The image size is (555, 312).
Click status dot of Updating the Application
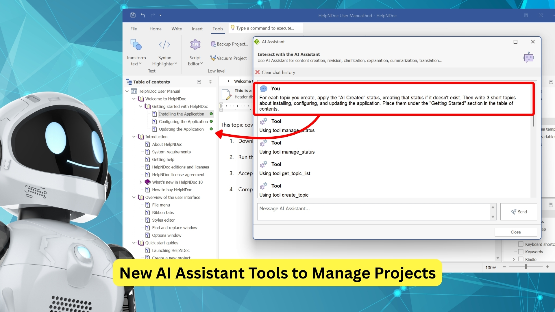point(211,129)
